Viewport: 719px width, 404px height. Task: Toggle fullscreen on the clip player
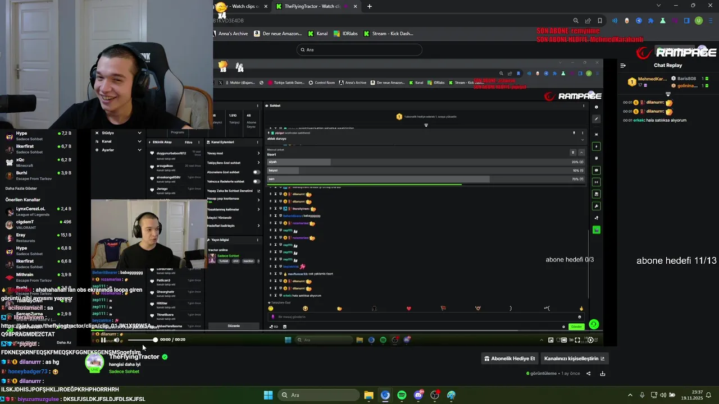click(577, 340)
